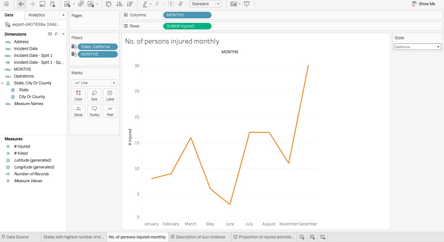This screenshot has width=444, height=242.
Task: Open the Tooltip editor on the Marks card
Action: pyautogui.click(x=94, y=111)
